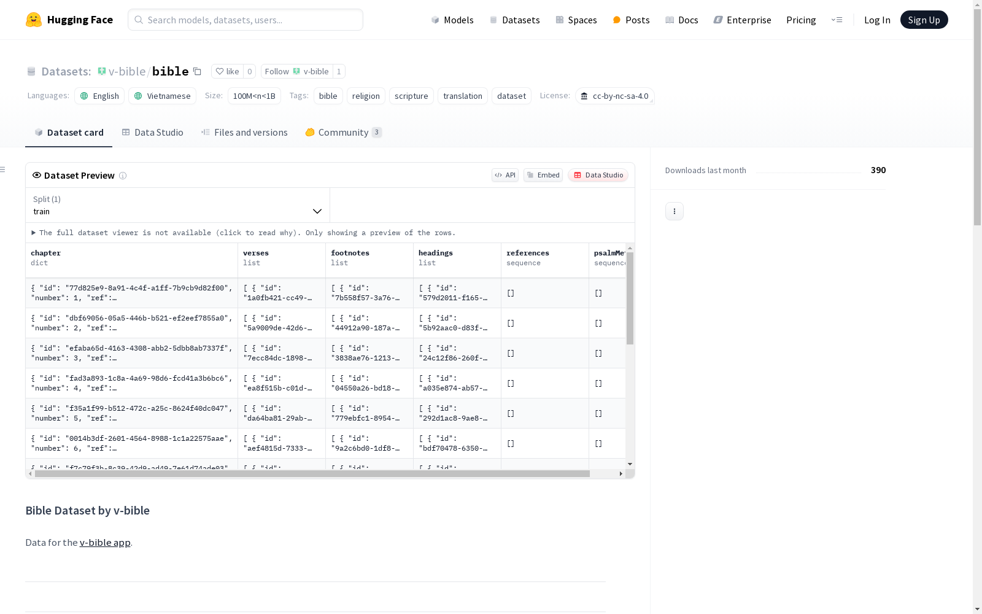
Task: Click the chapter cell with id f35a1f99
Action: coord(132,413)
